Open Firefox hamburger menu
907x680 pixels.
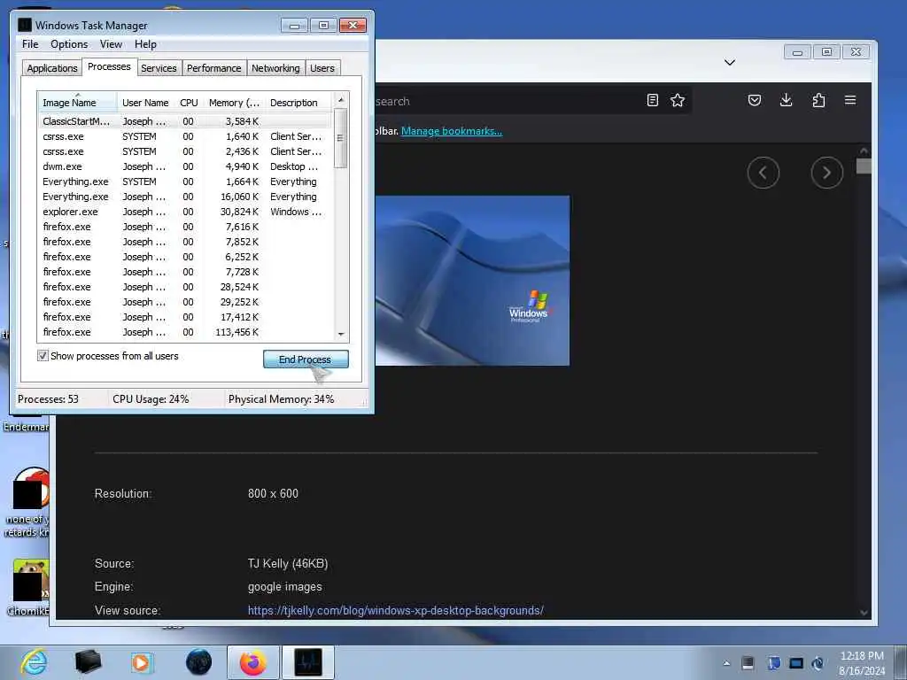[850, 100]
